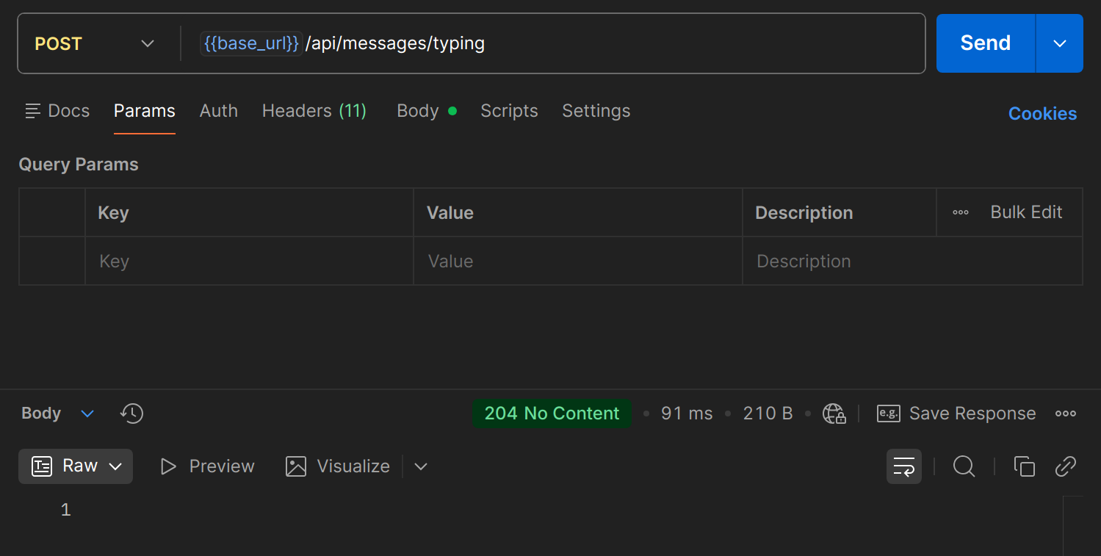Select the Params tab
The height and width of the screenshot is (556, 1101).
coord(145,111)
